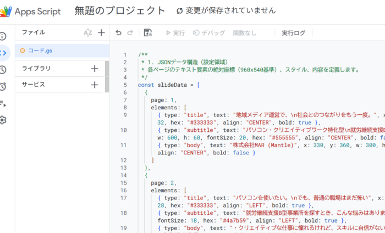Screen dimensions: 385x233
Task: Click the Apps Script logo
Action: point(5,11)
